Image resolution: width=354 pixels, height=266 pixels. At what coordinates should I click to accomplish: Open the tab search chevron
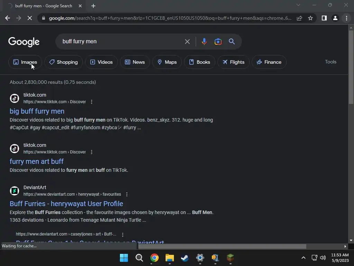[298, 5]
